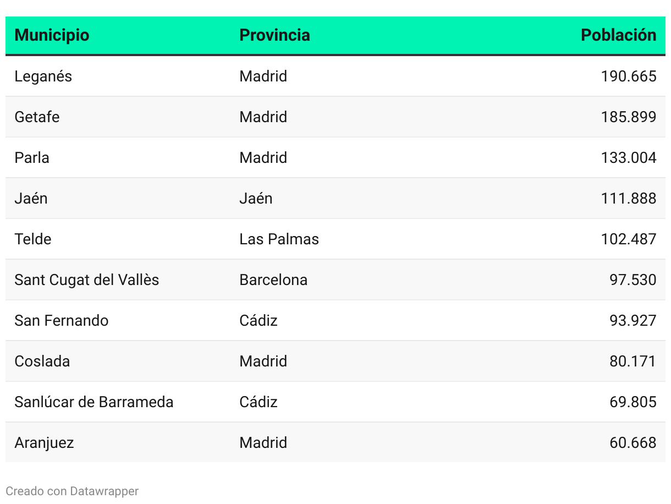Select the Leganés municipality cell

(43, 76)
